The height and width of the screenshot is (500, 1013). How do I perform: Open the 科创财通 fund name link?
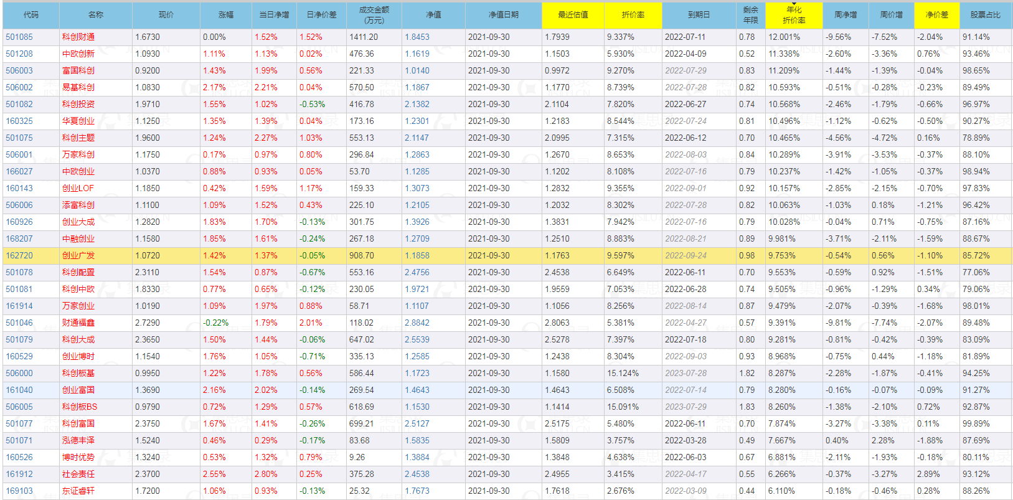click(78, 37)
